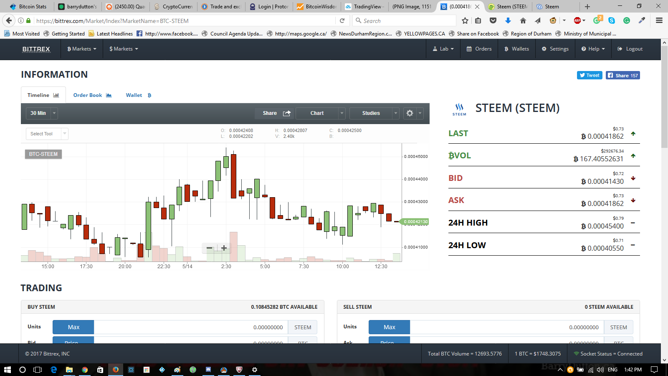This screenshot has width=668, height=376.
Task: Click the Buy Steem units input field
Action: (191, 327)
